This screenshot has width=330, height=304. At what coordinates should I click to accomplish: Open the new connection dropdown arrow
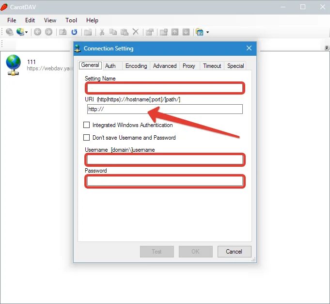pyautogui.click(x=27, y=32)
